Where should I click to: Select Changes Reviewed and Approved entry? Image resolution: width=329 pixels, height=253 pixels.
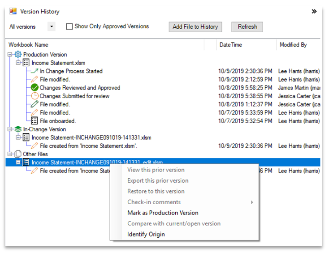click(80, 88)
